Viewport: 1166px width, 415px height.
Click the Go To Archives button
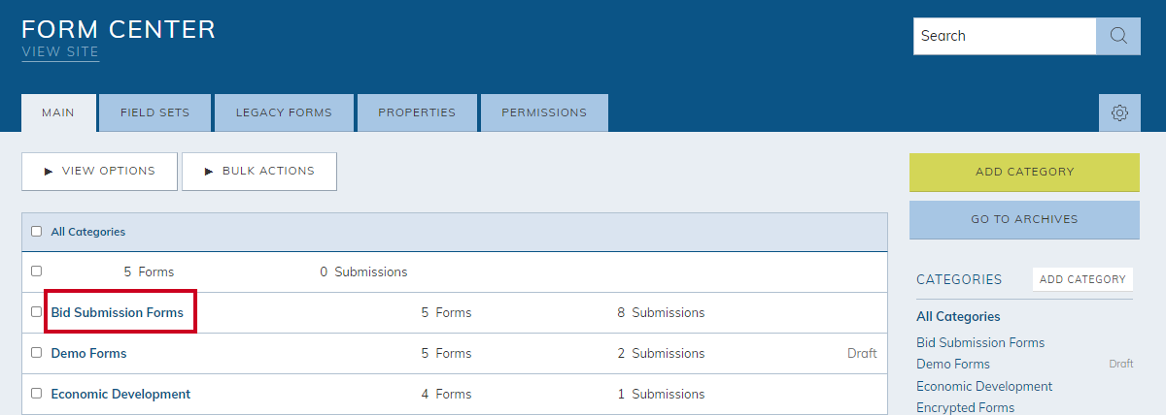[x=1024, y=219]
